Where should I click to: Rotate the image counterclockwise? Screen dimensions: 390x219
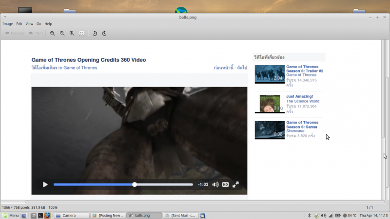(95, 33)
